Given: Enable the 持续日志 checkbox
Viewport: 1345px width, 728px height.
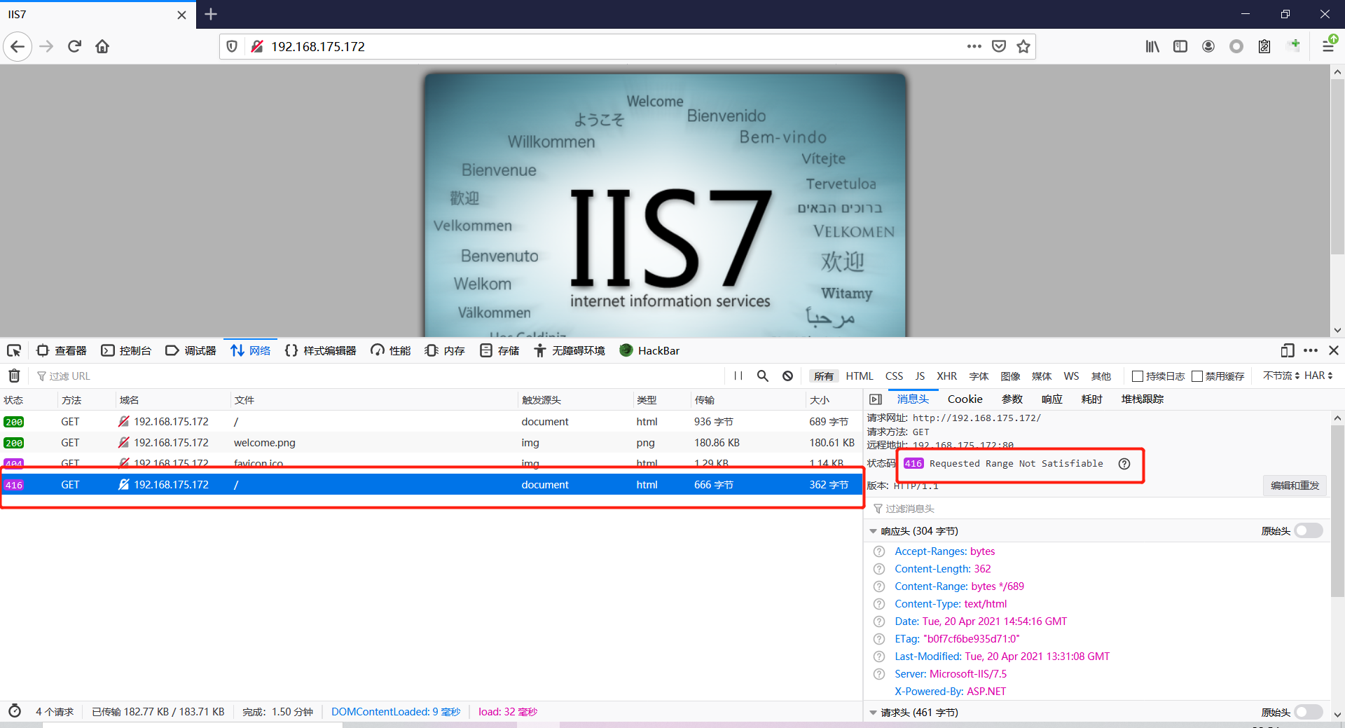Looking at the screenshot, I should click(x=1138, y=376).
